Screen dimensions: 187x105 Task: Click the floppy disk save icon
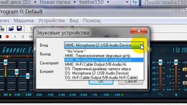[x=19, y=29]
